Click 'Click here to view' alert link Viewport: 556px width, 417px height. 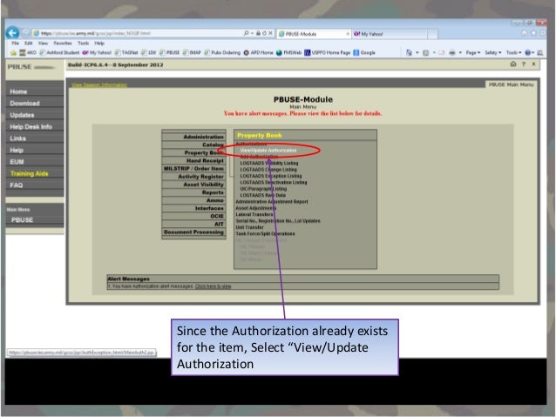point(214,286)
